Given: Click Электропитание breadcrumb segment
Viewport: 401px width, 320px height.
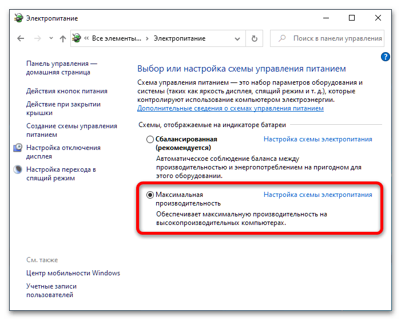Looking at the screenshot, I should click(180, 38).
